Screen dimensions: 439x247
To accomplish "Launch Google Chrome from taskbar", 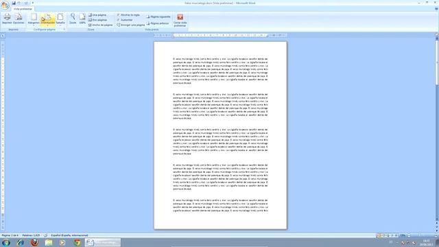I will 77,242.
